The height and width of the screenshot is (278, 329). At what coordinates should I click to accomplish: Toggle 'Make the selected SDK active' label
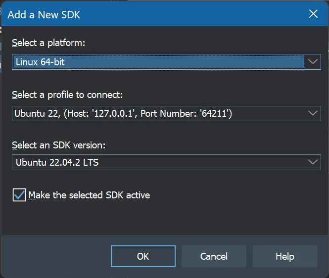(x=89, y=195)
